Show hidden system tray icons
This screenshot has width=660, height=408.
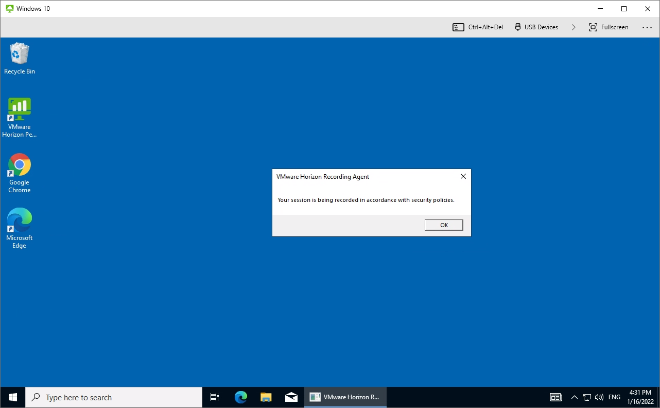(575, 397)
